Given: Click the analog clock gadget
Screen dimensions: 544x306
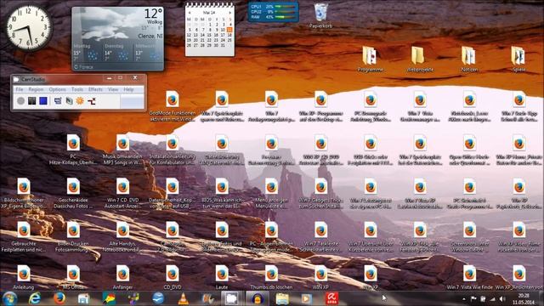Looking at the screenshot, I should point(28,28).
